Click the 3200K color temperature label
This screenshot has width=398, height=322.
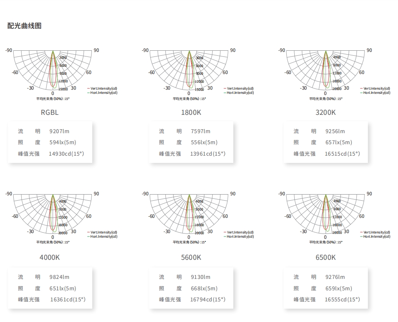coord(326,113)
